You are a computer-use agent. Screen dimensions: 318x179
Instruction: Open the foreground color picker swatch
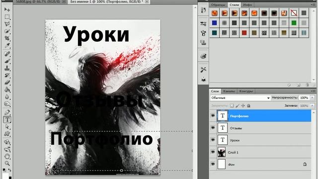point(5,176)
